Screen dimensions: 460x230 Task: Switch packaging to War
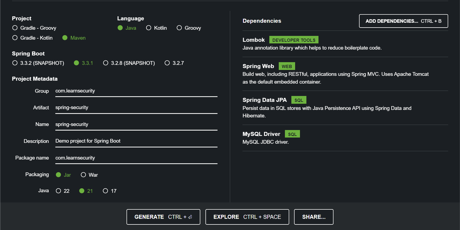pos(83,175)
